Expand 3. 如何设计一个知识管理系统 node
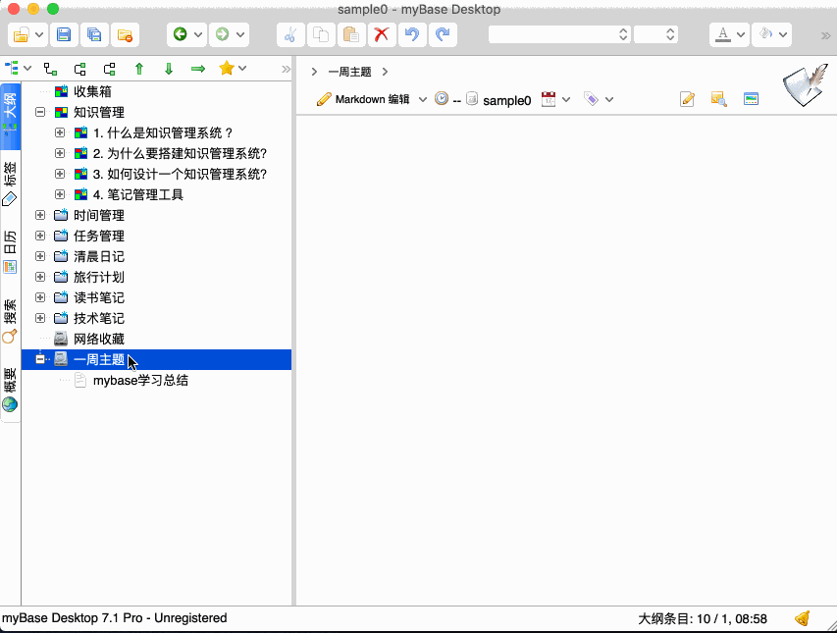Screen dimensions: 837x633 click(60, 174)
